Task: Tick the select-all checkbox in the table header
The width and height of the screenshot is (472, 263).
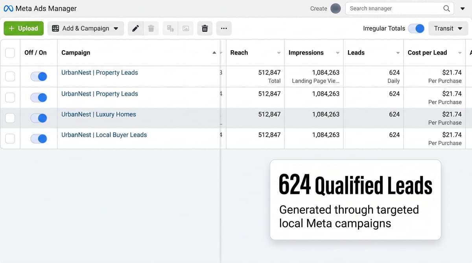Action: click(x=10, y=53)
